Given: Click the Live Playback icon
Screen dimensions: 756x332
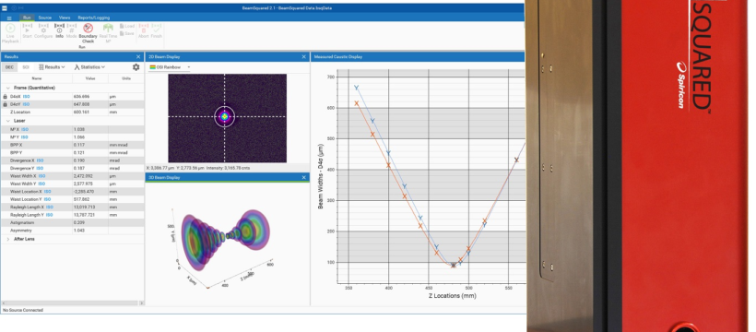Looking at the screenshot, I should coord(10,29).
